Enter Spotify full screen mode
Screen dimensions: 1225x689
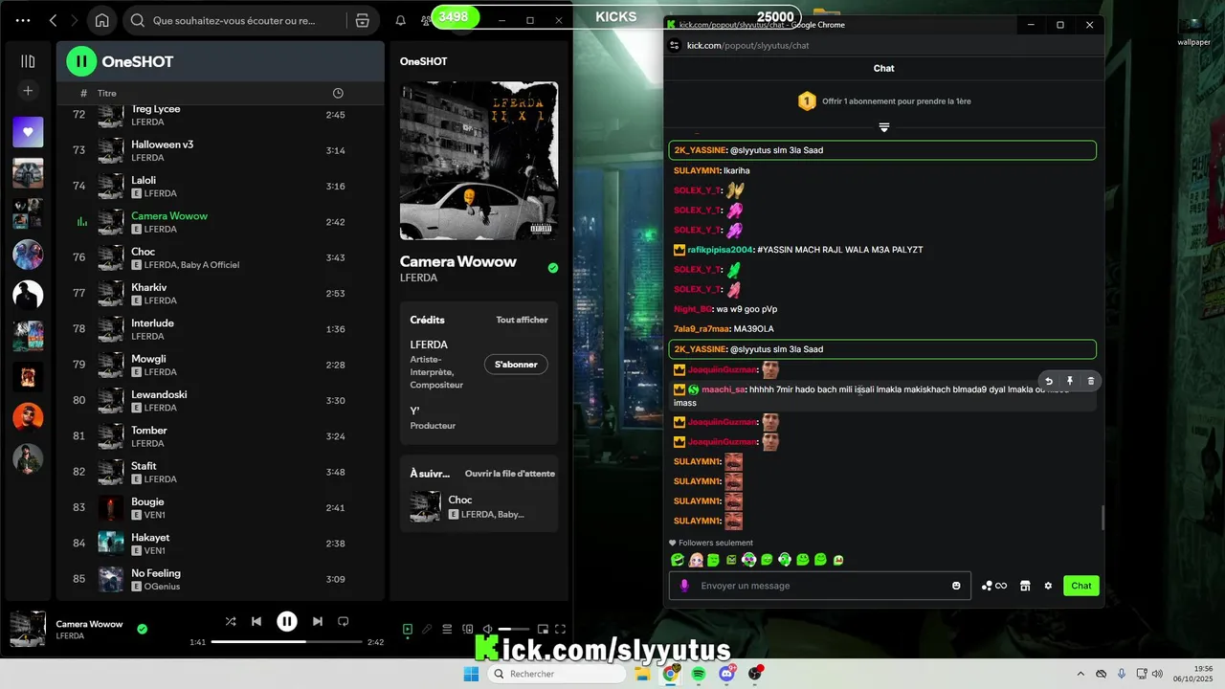[561, 629]
